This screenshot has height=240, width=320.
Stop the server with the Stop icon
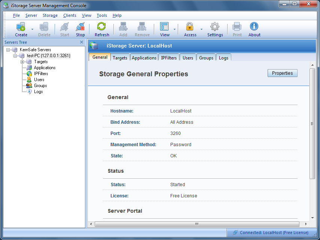click(80, 27)
